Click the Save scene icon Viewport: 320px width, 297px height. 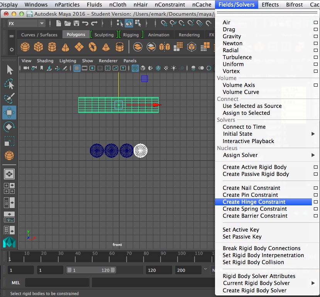[76, 24]
